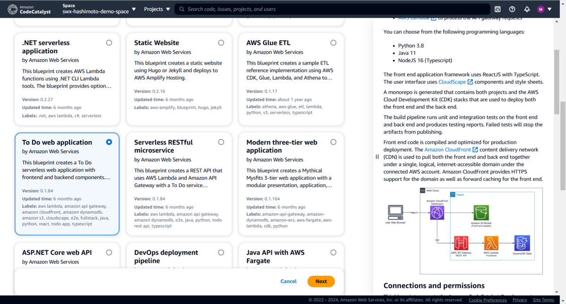Click the NodeJS 16 (Typescript) list item

pos(425,60)
